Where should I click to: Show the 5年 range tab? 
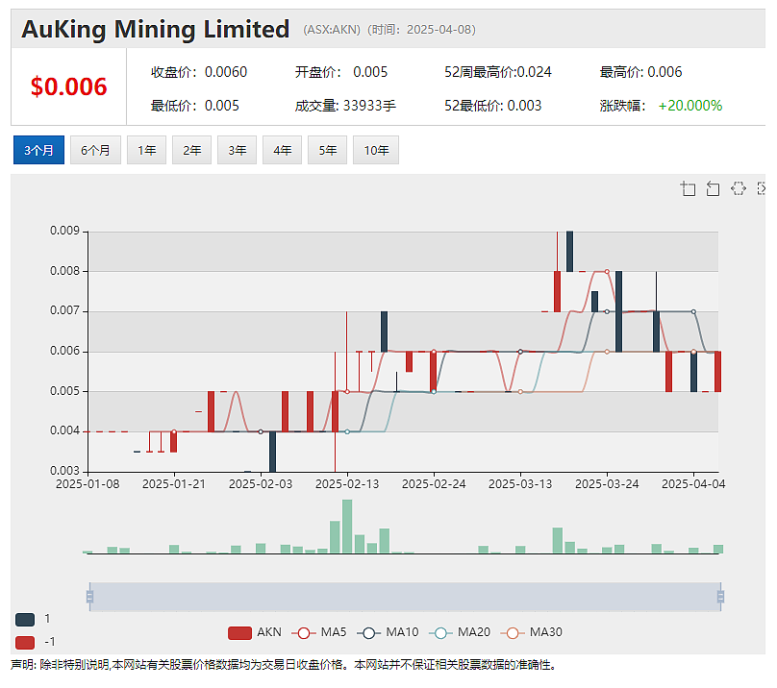(x=327, y=150)
